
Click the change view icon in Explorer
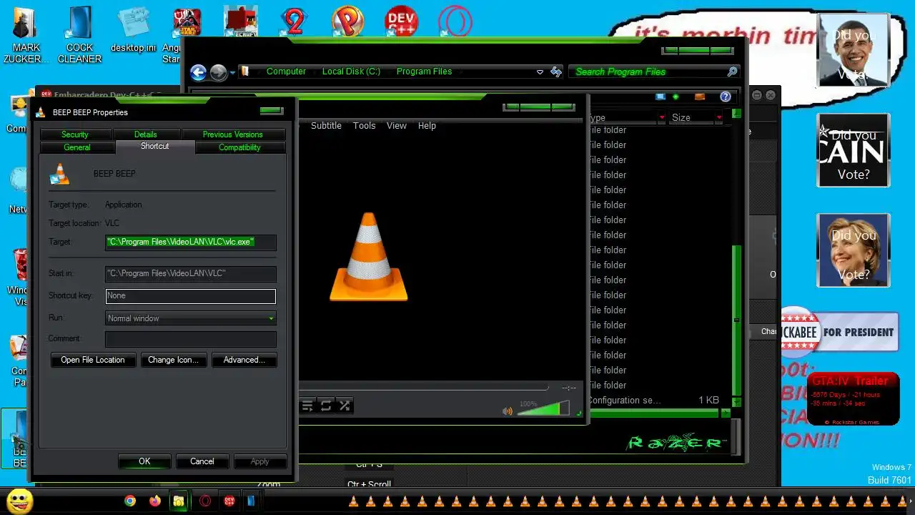pyautogui.click(x=660, y=97)
